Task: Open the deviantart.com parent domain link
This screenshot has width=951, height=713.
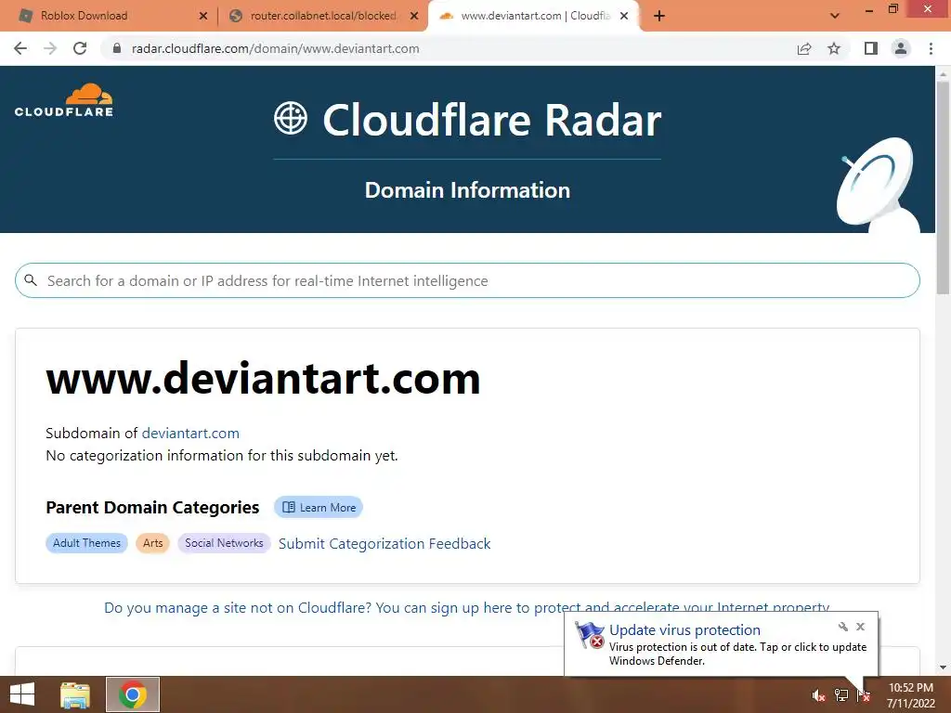Action: click(190, 433)
